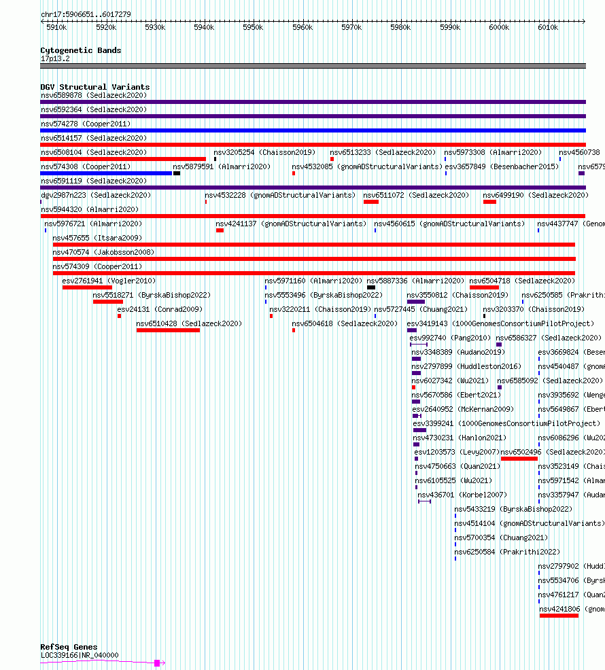The image size is (605, 670).
Task: Click nsv5670586 (Ebert2021) label
Action: click(x=455, y=395)
